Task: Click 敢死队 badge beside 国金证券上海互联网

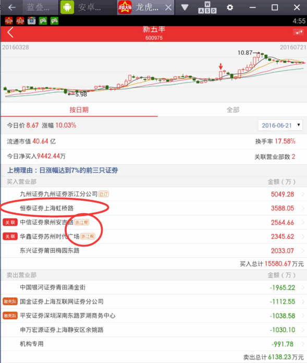Action: pyautogui.click(x=10, y=302)
